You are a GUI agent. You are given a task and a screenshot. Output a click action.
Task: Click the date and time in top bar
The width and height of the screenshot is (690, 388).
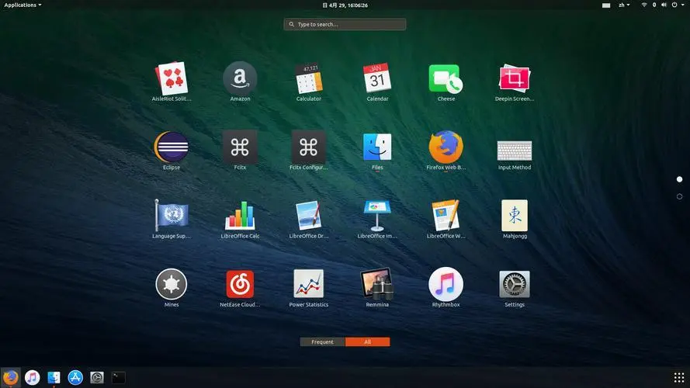pos(345,5)
